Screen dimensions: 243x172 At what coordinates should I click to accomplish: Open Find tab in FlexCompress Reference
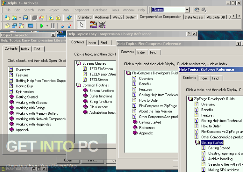point(153,52)
